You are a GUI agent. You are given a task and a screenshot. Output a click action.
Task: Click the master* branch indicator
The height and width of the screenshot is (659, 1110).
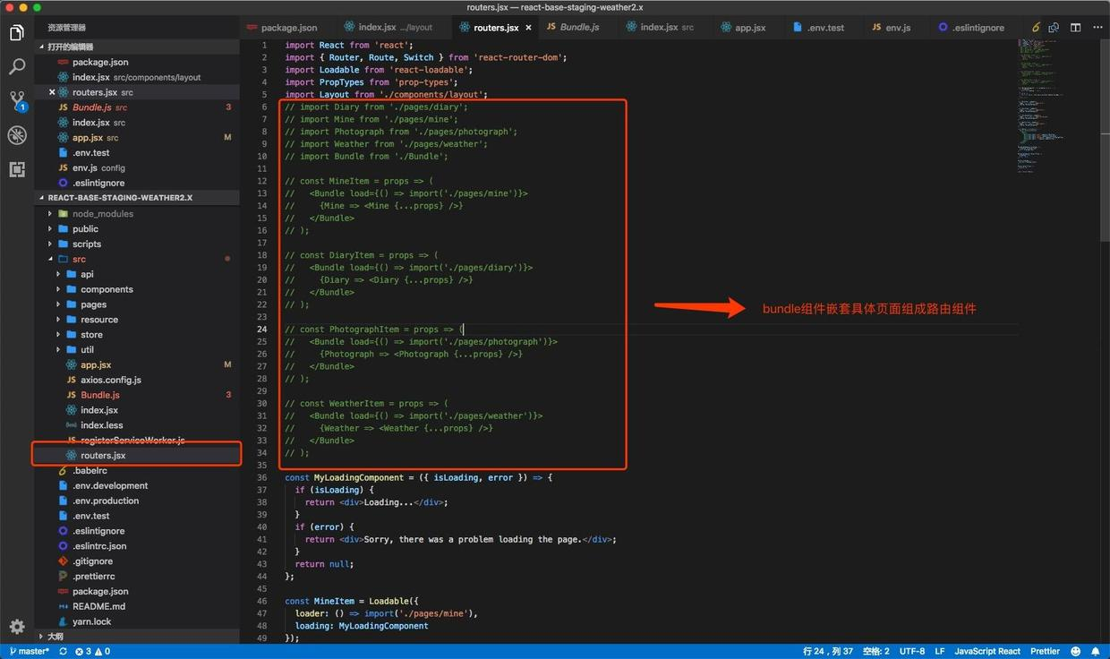[x=30, y=652]
